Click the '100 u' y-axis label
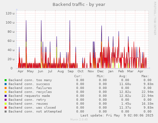 [10, 23]
